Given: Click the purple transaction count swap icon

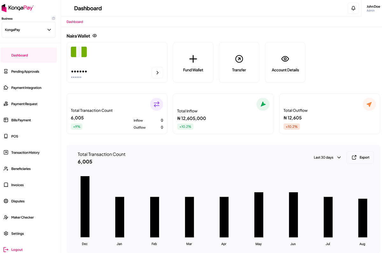Looking at the screenshot, I should [x=157, y=104].
